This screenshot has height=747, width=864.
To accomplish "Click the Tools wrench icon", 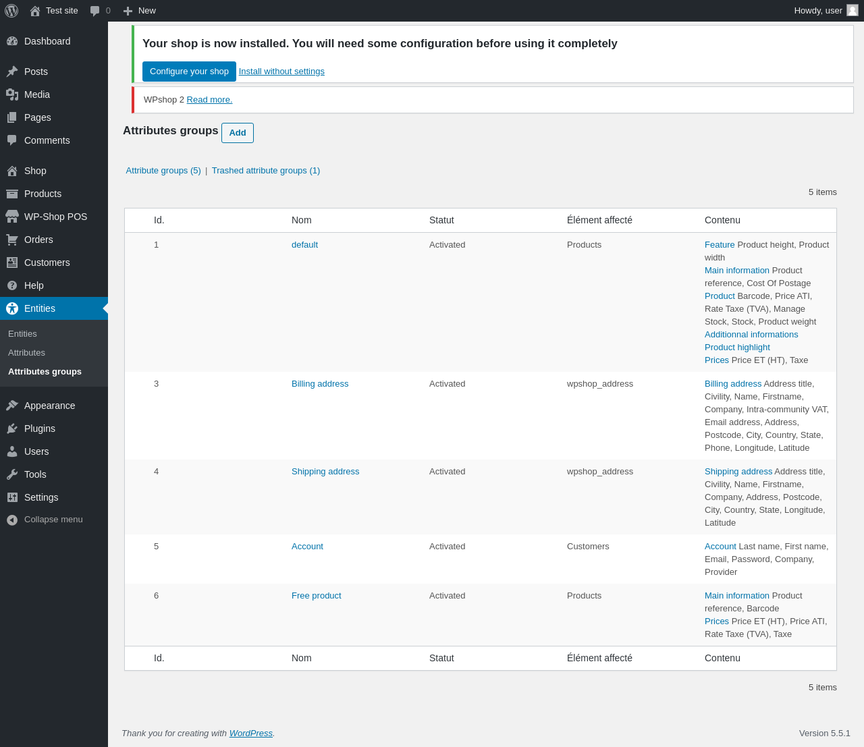I will 12,474.
